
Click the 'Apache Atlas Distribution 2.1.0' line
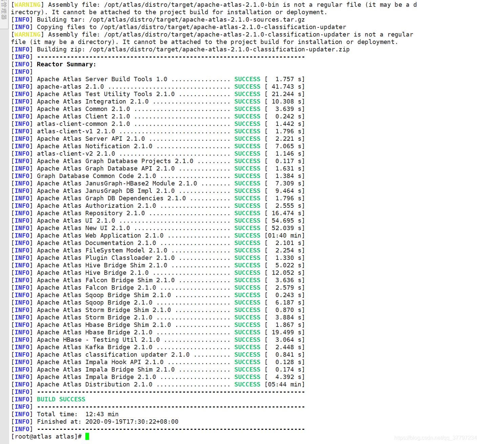[158, 384]
